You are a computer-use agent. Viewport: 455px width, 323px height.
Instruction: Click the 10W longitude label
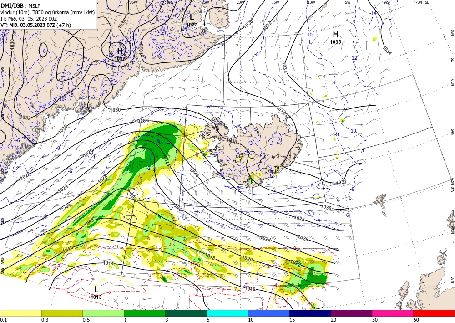coord(311,2)
